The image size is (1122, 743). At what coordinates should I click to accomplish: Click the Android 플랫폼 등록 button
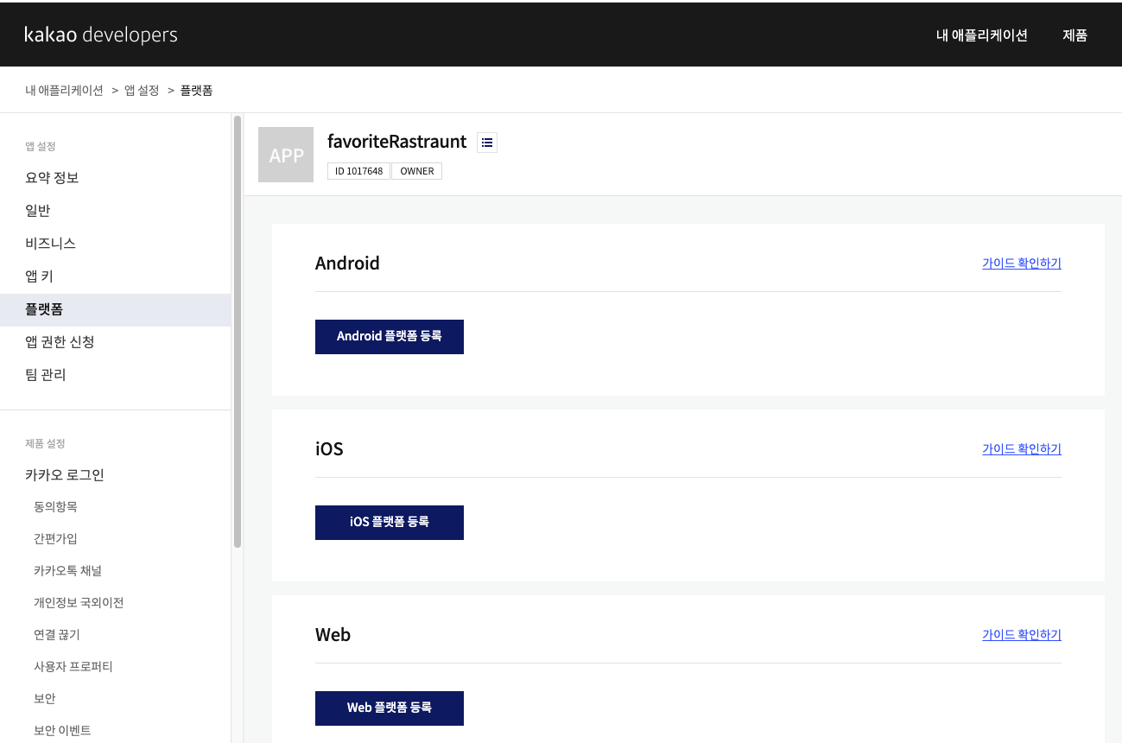coord(390,337)
